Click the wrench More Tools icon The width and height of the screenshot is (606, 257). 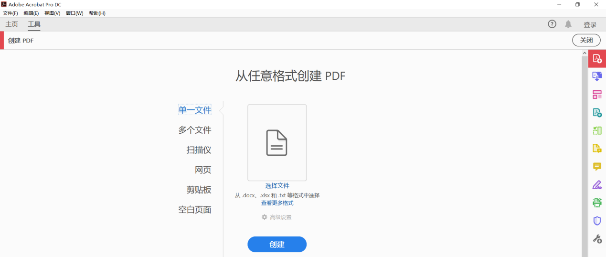click(x=597, y=239)
